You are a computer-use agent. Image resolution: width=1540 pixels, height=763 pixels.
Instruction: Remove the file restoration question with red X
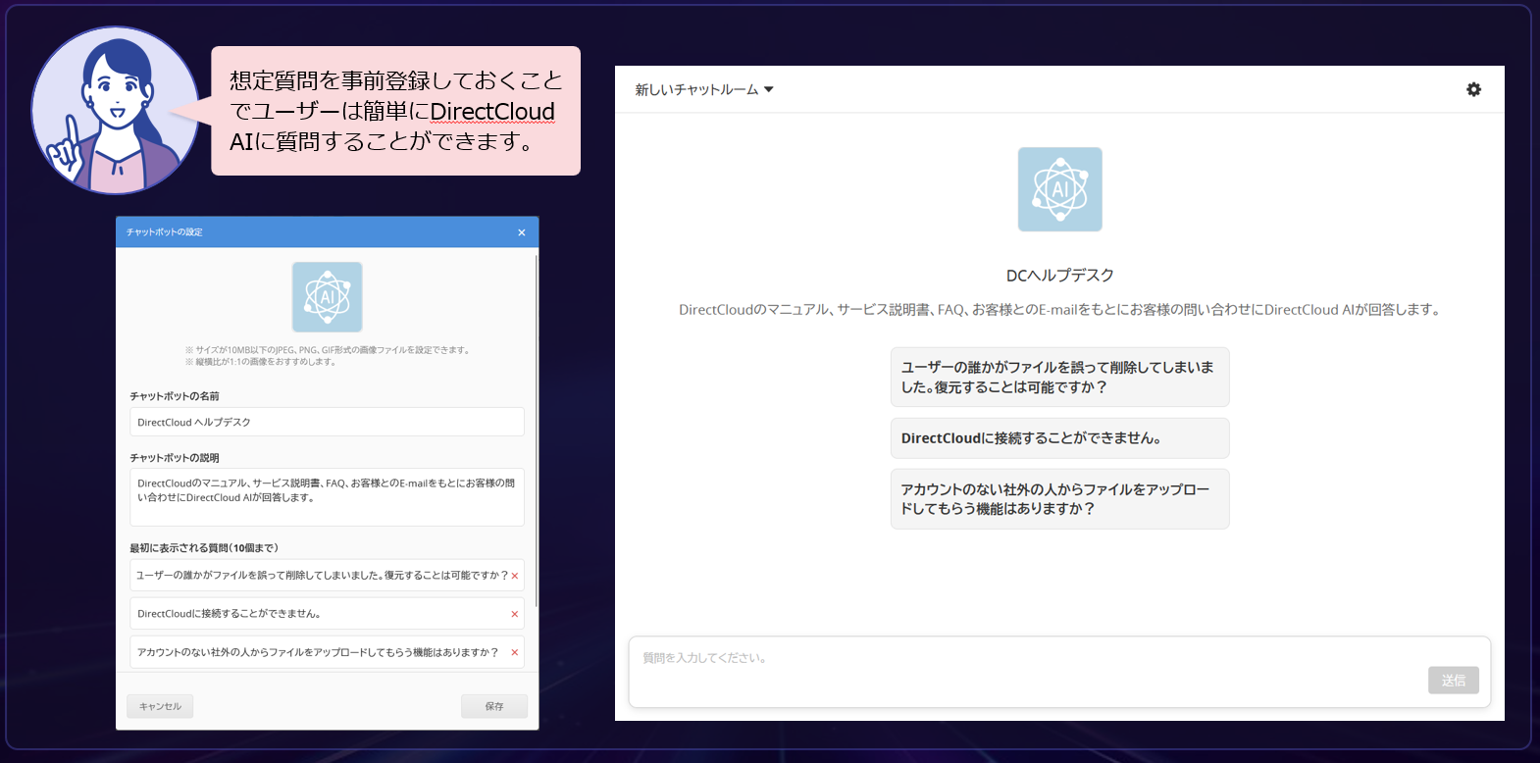click(x=515, y=576)
